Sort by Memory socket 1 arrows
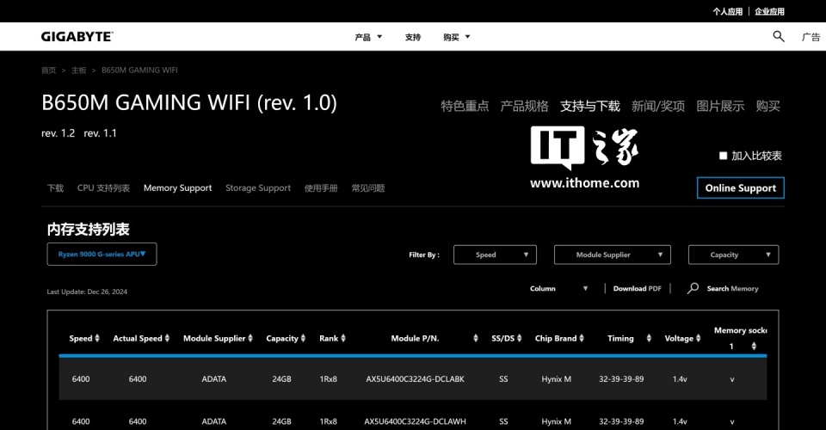Image resolution: width=826 pixels, height=430 pixels. 754,347
